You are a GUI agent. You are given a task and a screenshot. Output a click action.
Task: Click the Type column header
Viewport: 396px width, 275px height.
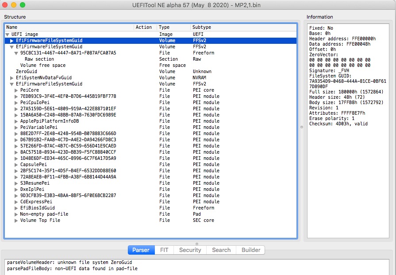coord(173,27)
